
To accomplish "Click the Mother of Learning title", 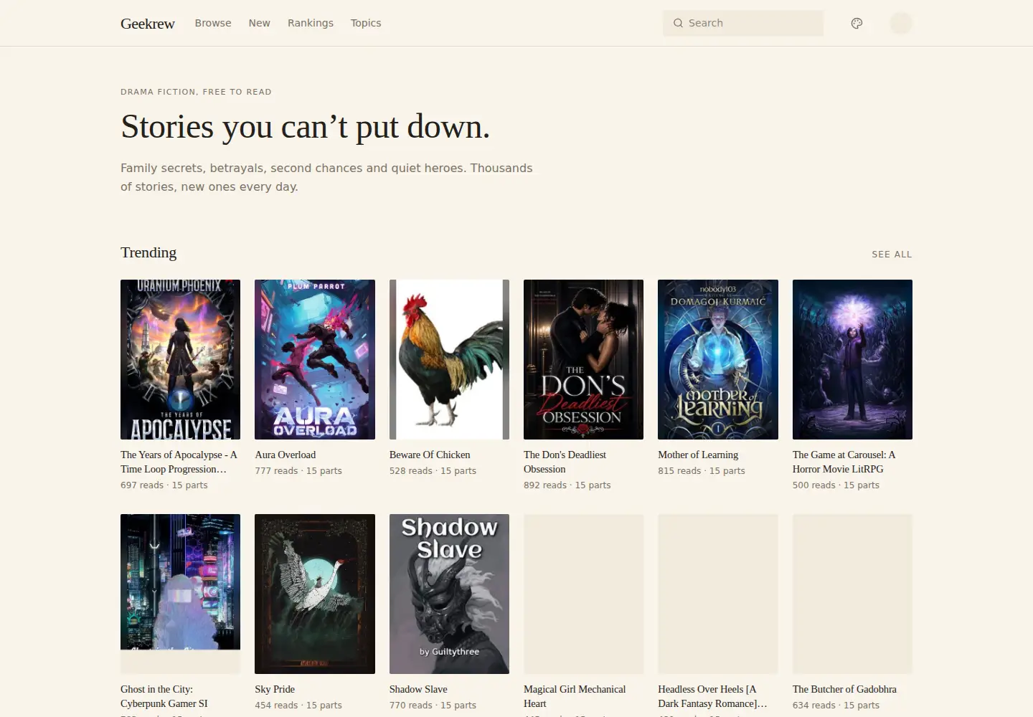I will pos(698,455).
